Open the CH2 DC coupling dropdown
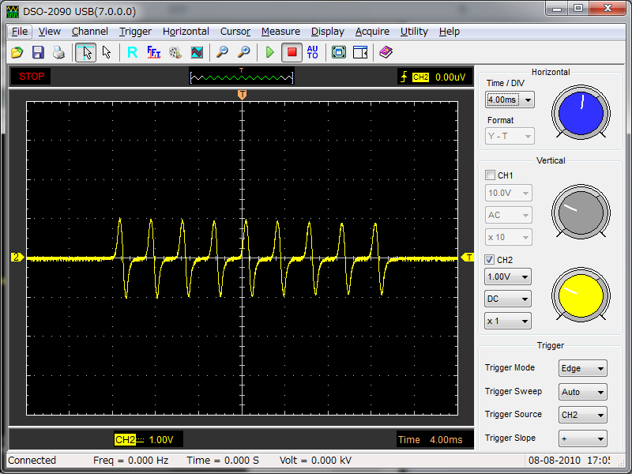The image size is (632, 474). [507, 299]
